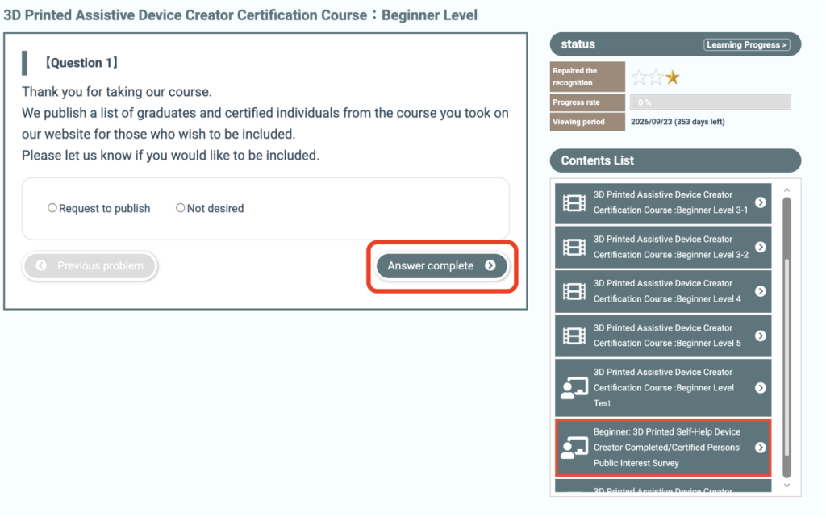The width and height of the screenshot is (826, 521).
Task: Expand Beginner Level Test chevron arrow
Action: coord(760,388)
